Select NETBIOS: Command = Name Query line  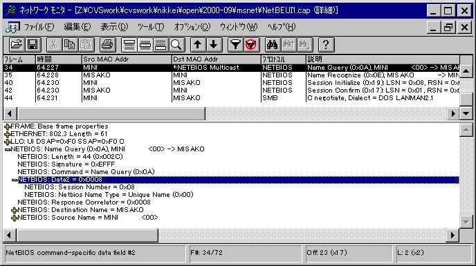pos(86,172)
